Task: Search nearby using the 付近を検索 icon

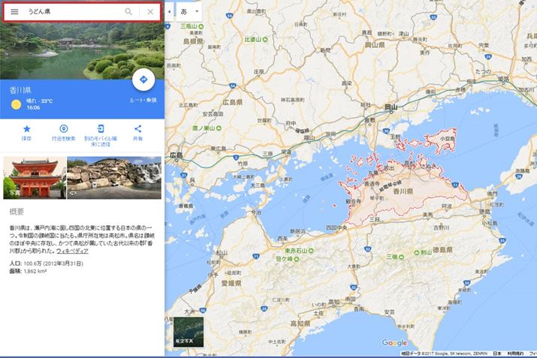Action: (64, 129)
